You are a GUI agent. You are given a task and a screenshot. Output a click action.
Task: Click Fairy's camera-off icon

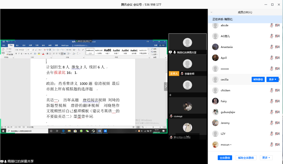[277, 101]
